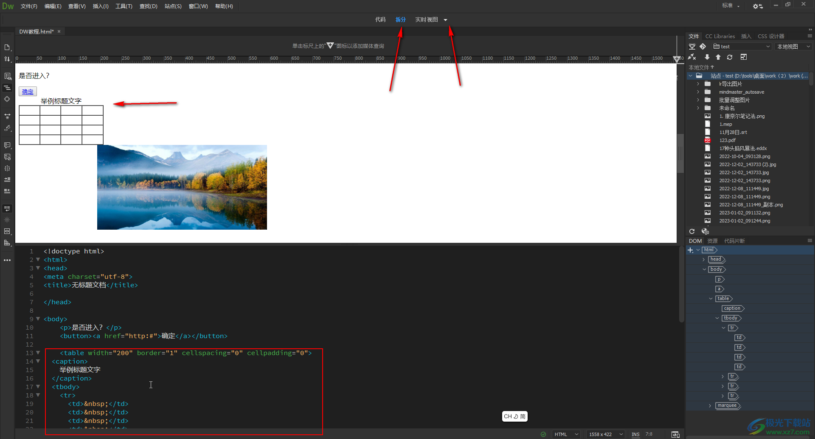Switch to 代码片断 tab
815x439 pixels.
(x=734, y=241)
